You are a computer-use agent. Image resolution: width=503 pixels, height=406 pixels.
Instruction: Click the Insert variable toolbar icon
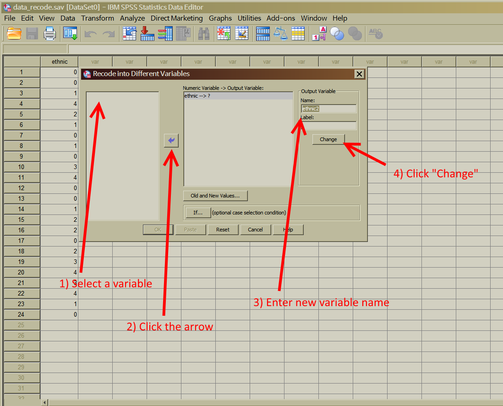coord(241,33)
